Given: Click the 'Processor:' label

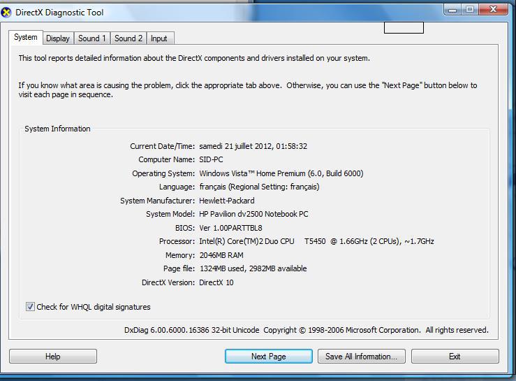Looking at the screenshot, I should tap(177, 241).
